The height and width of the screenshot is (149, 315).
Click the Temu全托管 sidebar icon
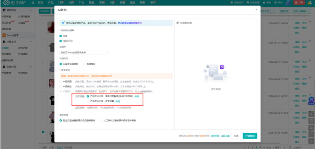click(4, 35)
